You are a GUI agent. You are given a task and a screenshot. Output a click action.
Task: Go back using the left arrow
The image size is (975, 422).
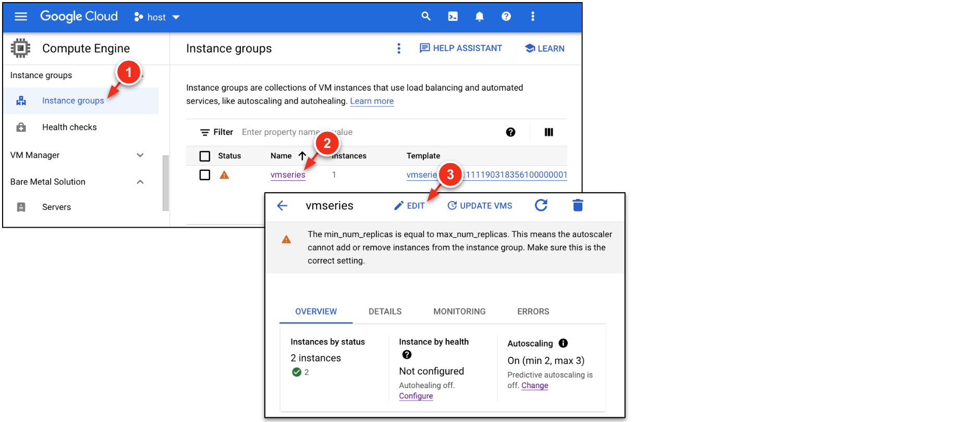click(x=282, y=206)
